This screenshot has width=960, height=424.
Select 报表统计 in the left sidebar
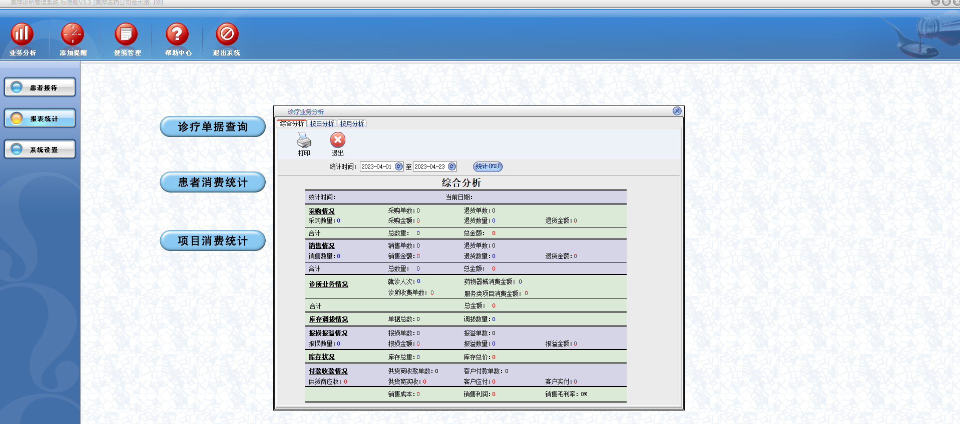[x=40, y=118]
